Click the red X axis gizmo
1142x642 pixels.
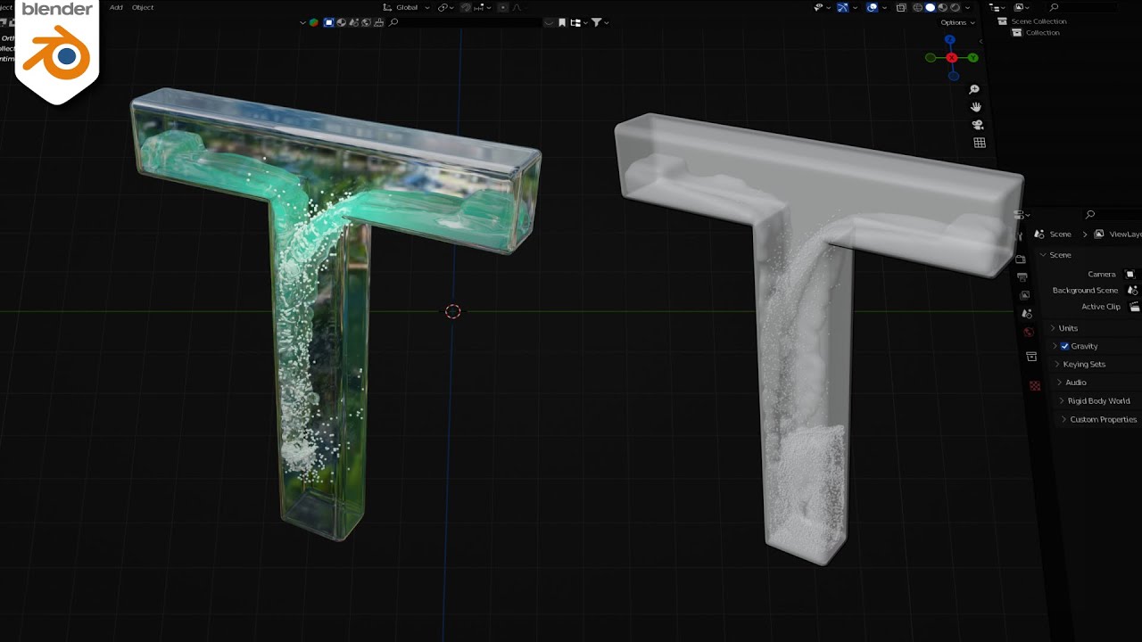952,58
